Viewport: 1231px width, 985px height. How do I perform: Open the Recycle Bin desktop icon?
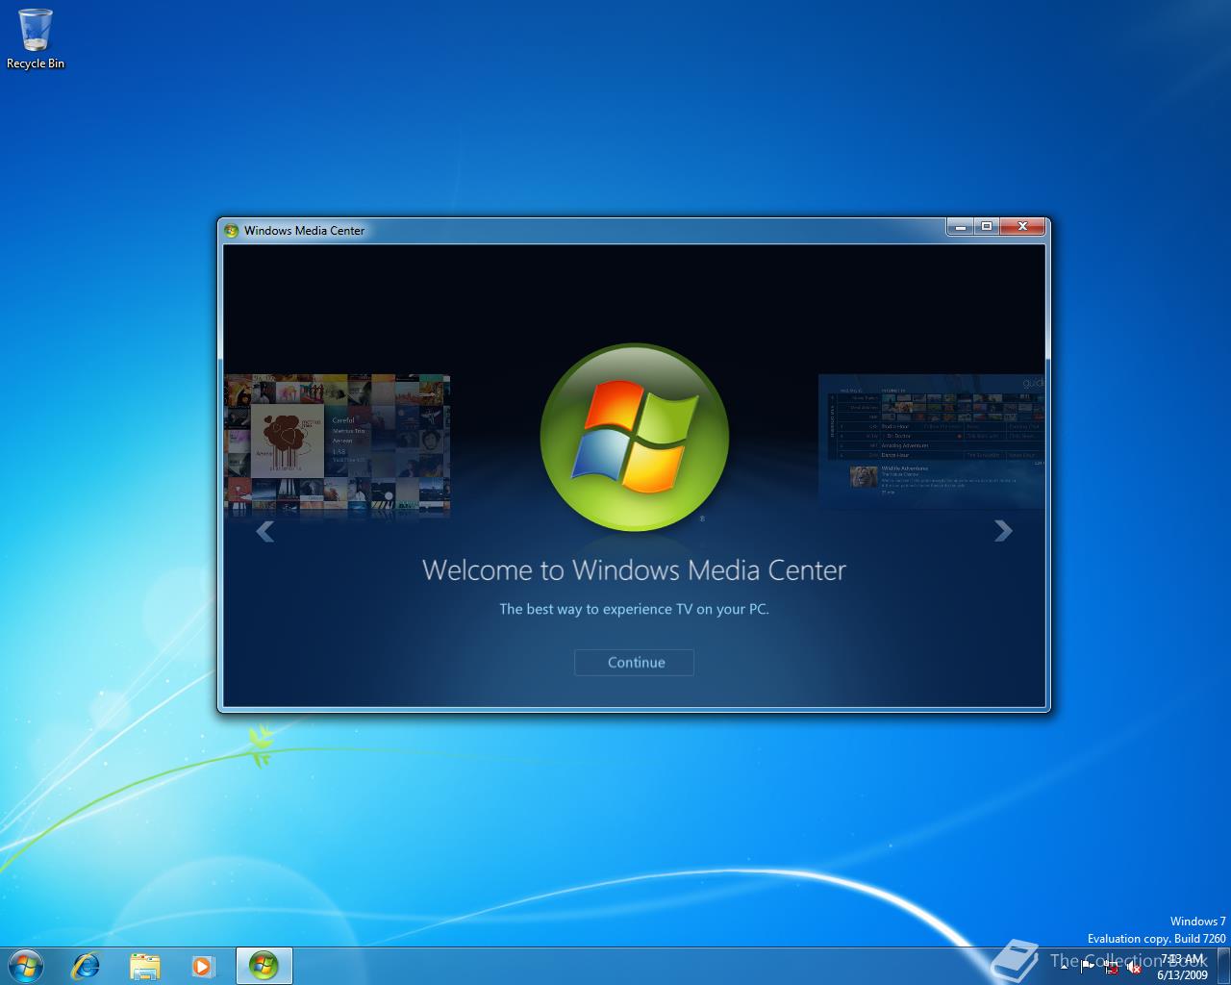pos(36,39)
